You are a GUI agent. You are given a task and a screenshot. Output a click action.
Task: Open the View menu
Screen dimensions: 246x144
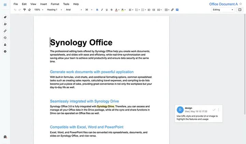pos(33,4)
